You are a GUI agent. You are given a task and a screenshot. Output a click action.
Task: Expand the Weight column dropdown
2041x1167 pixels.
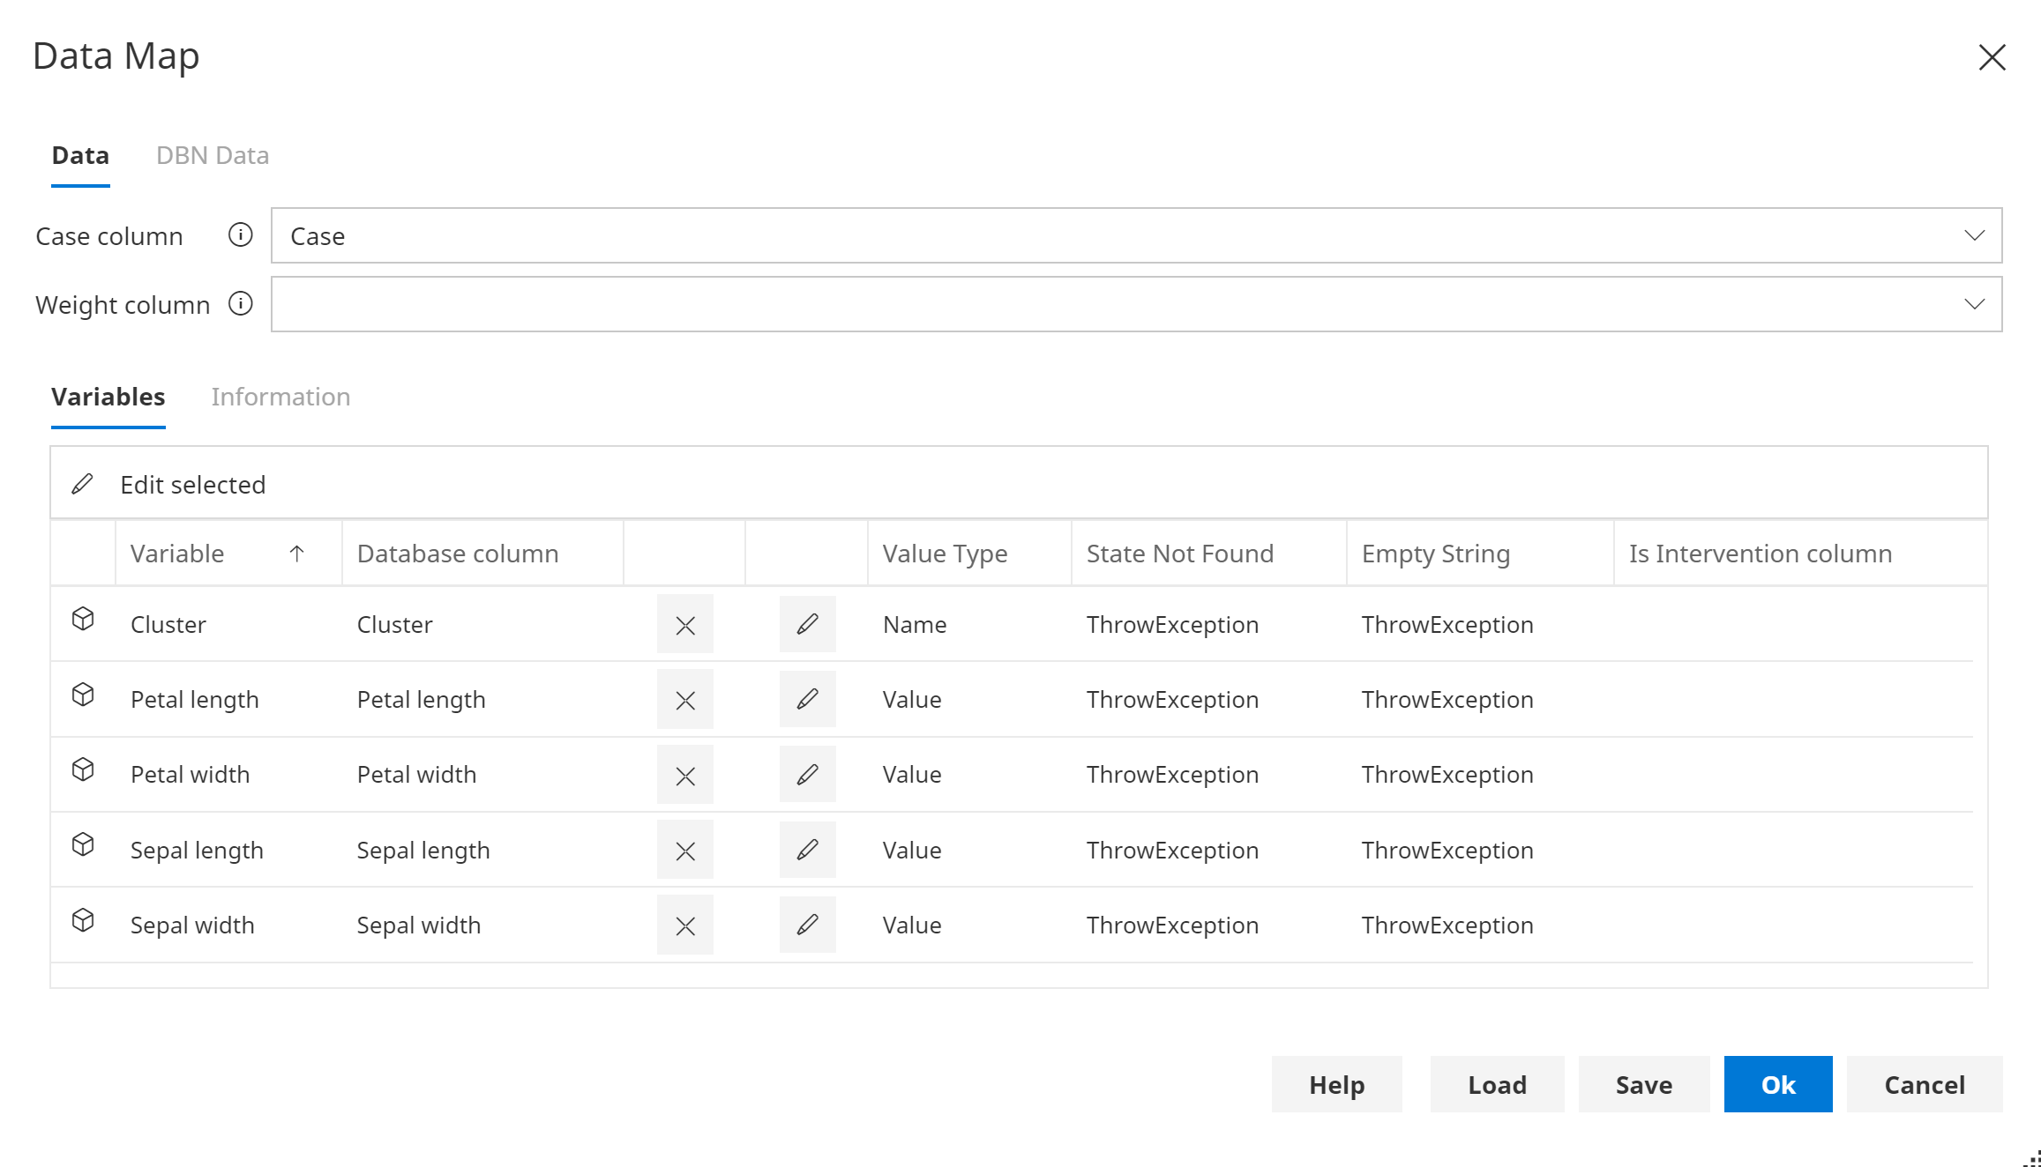(1974, 304)
